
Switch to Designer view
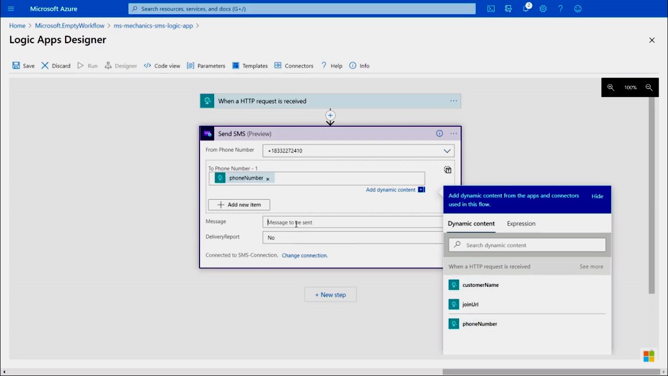click(121, 66)
